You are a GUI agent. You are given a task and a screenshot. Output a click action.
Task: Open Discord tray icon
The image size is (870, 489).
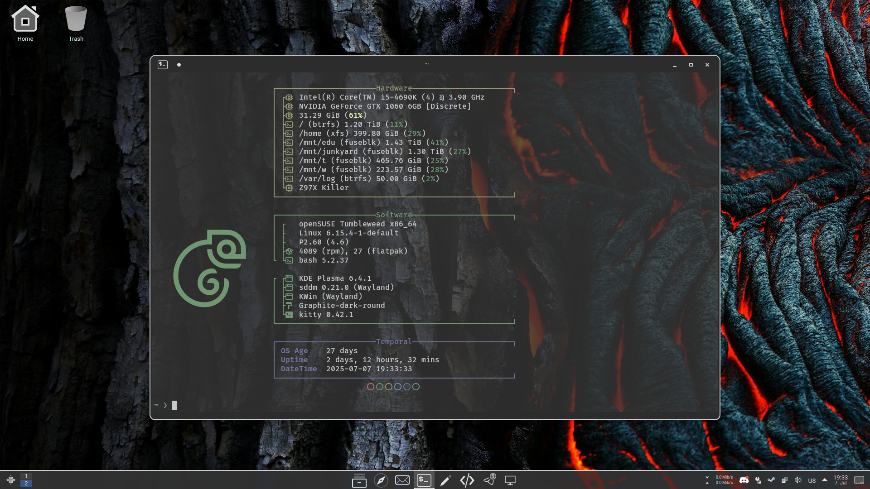point(744,480)
